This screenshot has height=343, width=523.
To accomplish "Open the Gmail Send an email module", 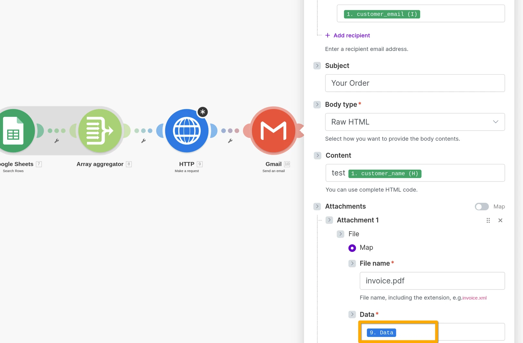I will pyautogui.click(x=273, y=131).
